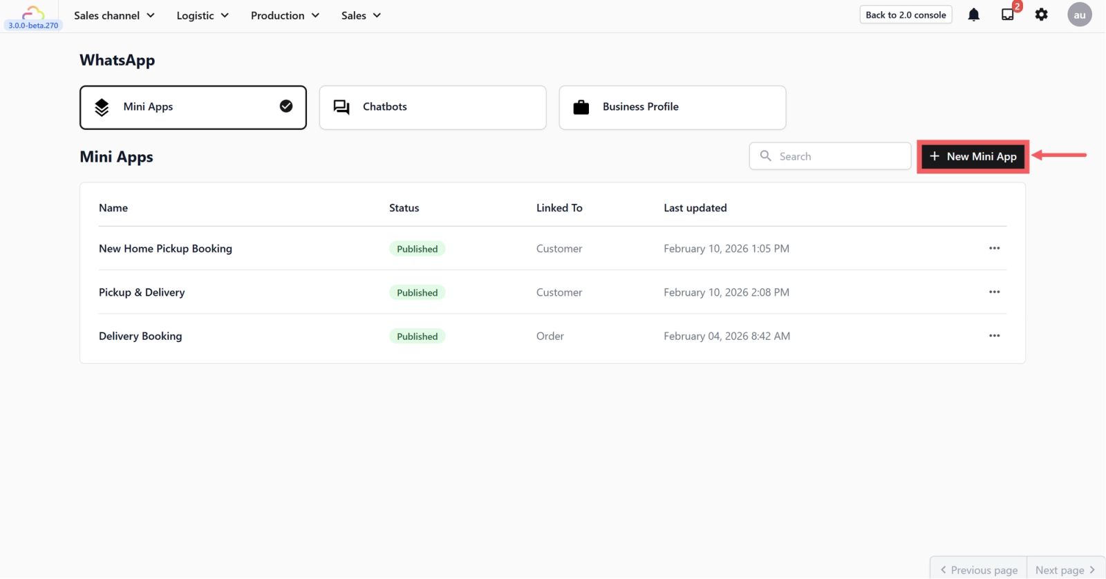Click the February 04, 2026 8:42 AM date
This screenshot has width=1106, height=579.
point(727,336)
